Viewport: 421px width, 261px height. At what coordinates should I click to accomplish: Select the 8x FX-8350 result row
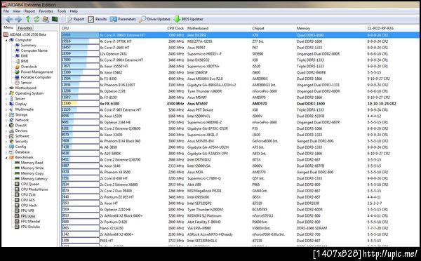(x=240, y=79)
